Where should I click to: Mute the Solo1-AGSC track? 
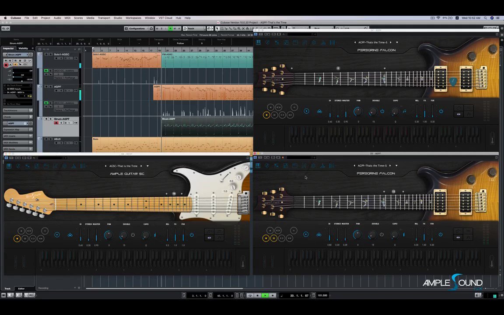46,54
